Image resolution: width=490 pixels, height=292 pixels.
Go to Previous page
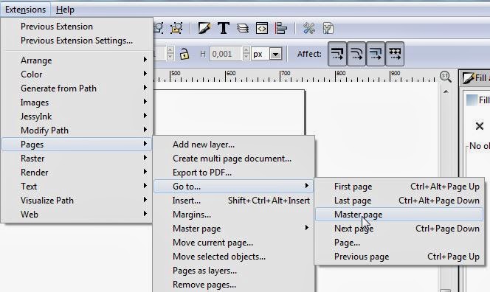399,257
